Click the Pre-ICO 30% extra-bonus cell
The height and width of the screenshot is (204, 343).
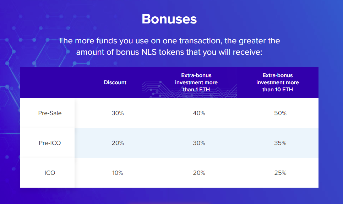tap(199, 143)
